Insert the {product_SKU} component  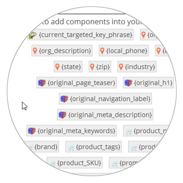coord(75,163)
